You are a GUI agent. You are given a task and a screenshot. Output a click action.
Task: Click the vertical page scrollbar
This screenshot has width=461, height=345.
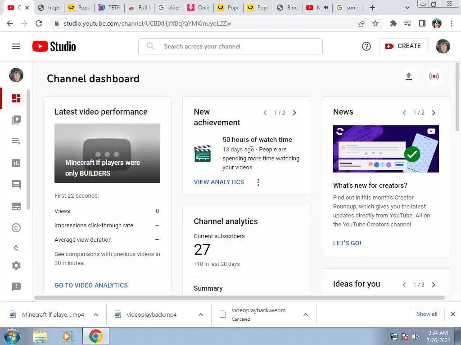[457, 97]
